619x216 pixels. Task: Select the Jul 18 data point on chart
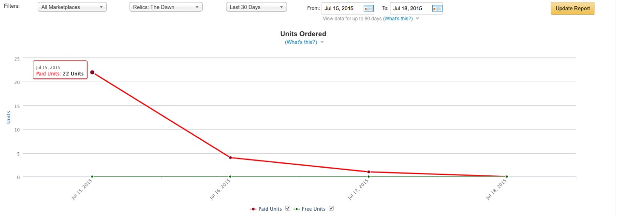click(x=507, y=176)
